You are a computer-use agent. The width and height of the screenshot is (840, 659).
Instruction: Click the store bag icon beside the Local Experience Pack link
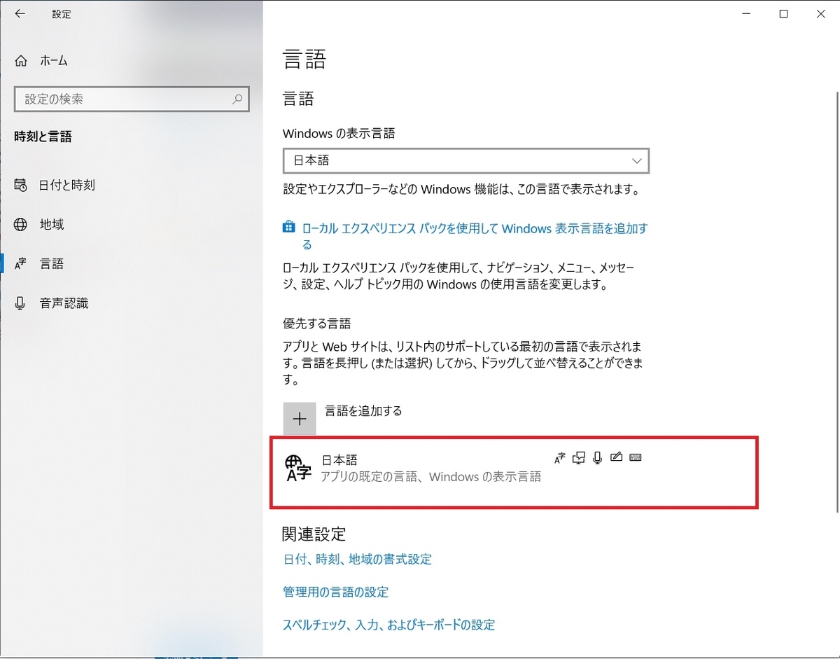click(288, 228)
